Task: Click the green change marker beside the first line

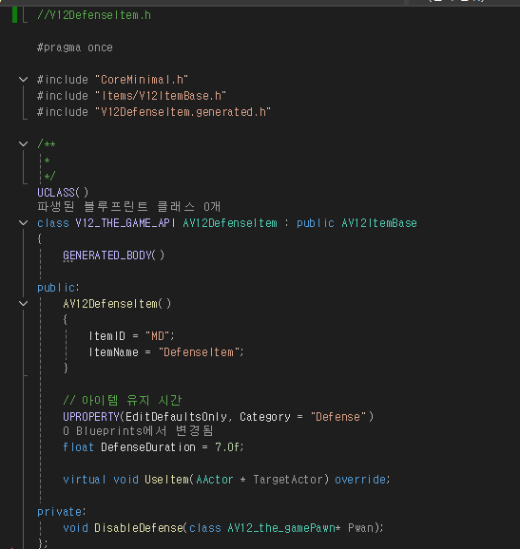Action: pos(14,14)
